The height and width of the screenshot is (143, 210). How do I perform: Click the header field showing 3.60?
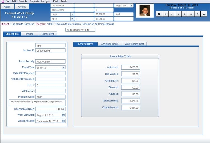pyautogui.click(x=123, y=14)
